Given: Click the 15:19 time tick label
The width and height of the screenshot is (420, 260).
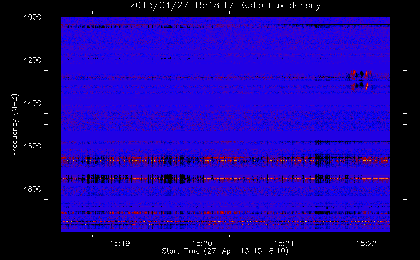Looking at the screenshot, I should point(120,244).
